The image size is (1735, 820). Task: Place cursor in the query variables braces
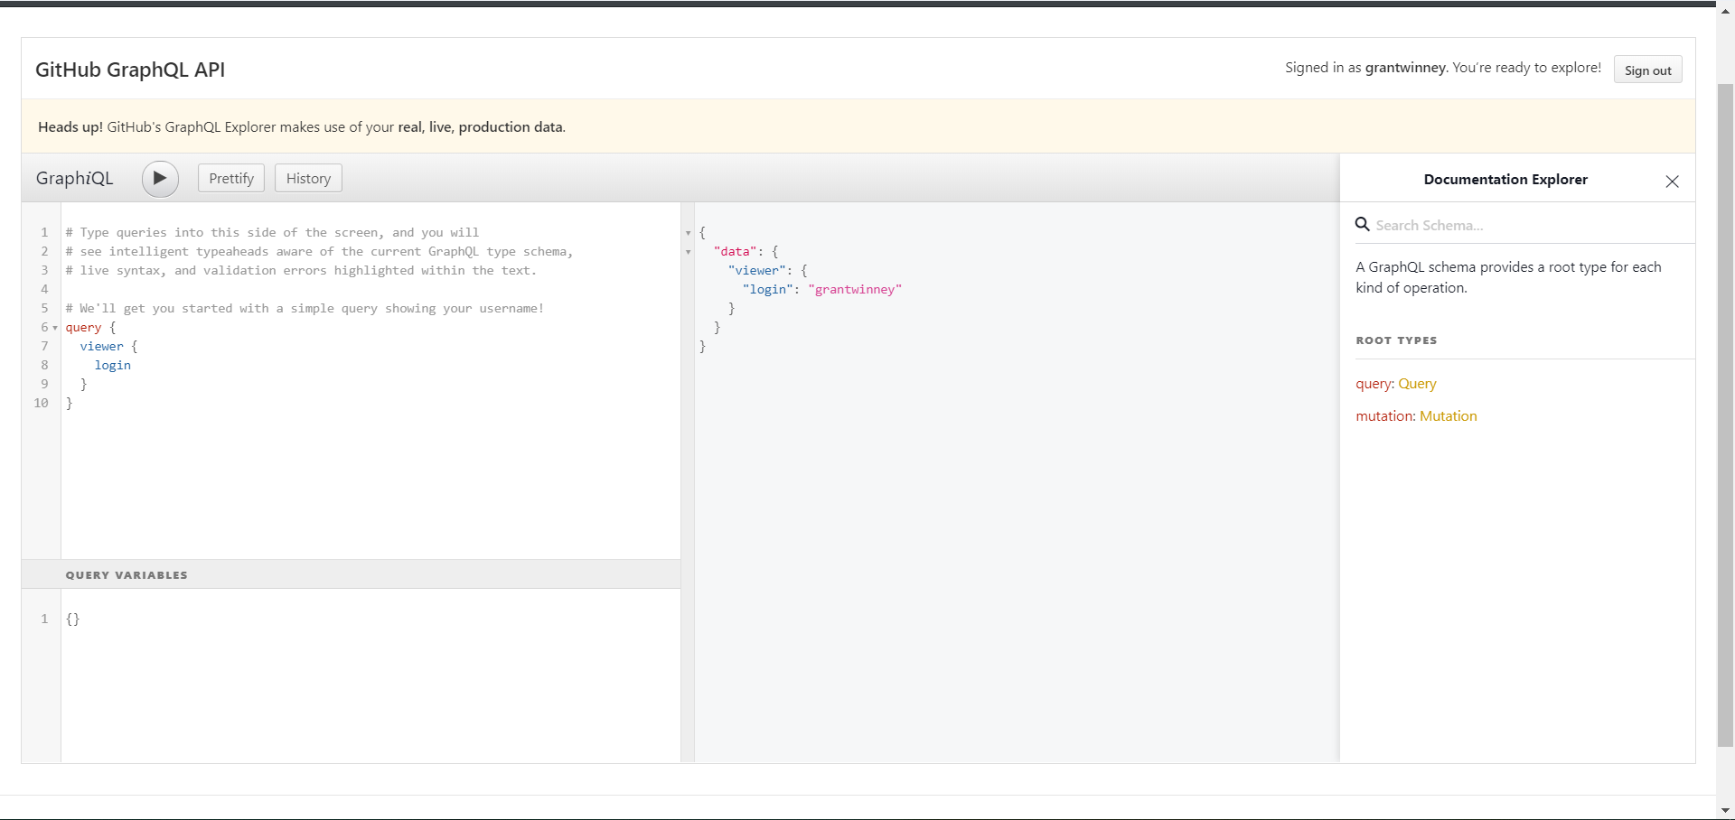pos(73,620)
